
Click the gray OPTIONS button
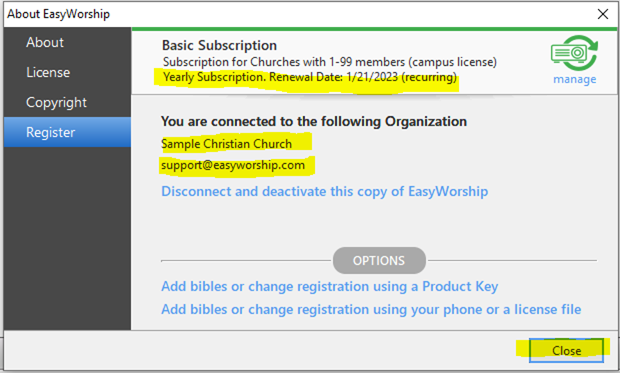(x=379, y=260)
